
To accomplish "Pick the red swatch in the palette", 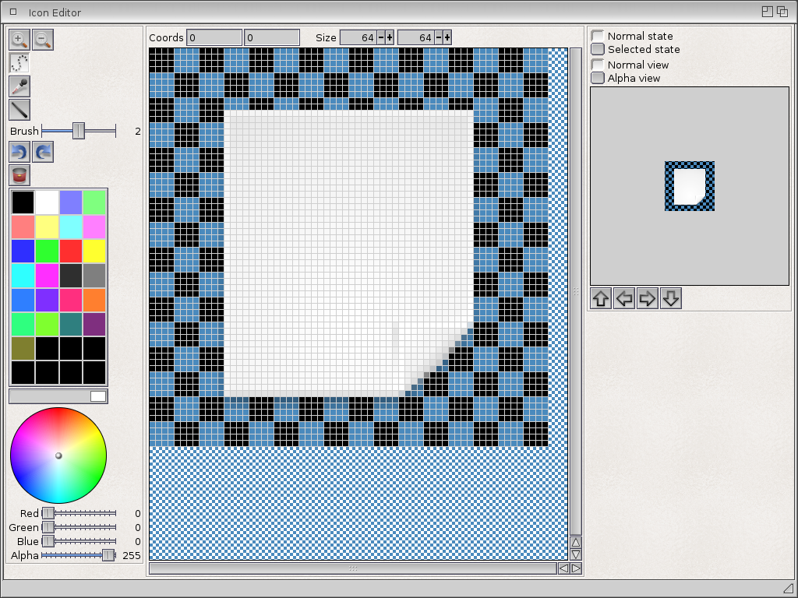I will click(71, 251).
